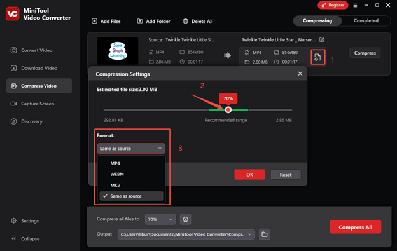Screen dimensions: 397x251
Task: Click Delete All files button
Action: [x=198, y=21]
